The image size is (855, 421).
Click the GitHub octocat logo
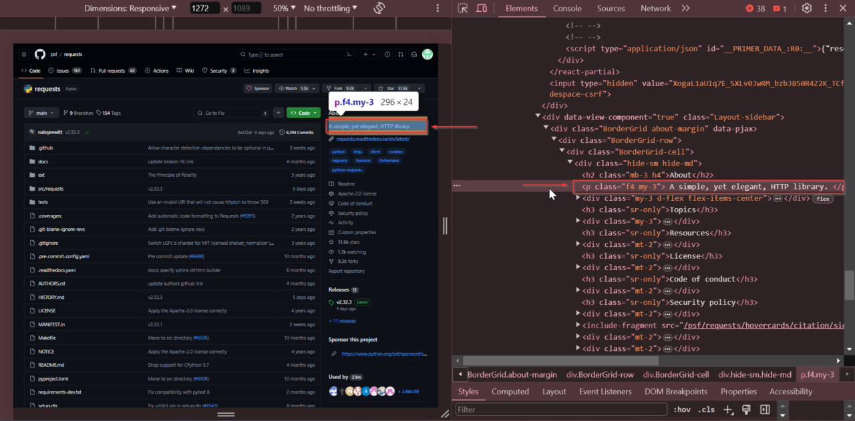point(40,55)
